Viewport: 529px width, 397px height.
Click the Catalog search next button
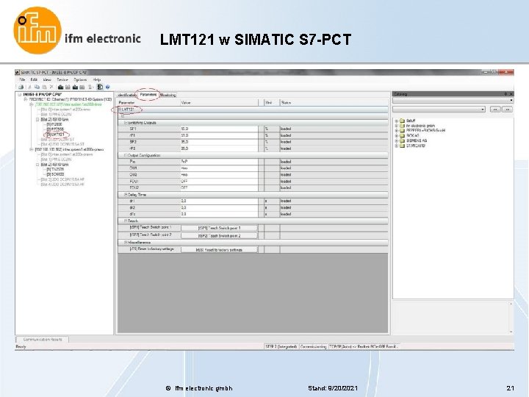[x=508, y=110]
